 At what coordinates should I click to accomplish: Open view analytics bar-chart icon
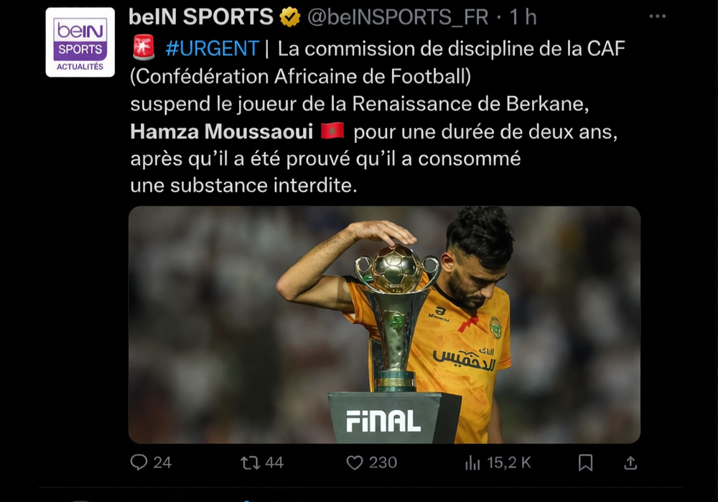472,463
